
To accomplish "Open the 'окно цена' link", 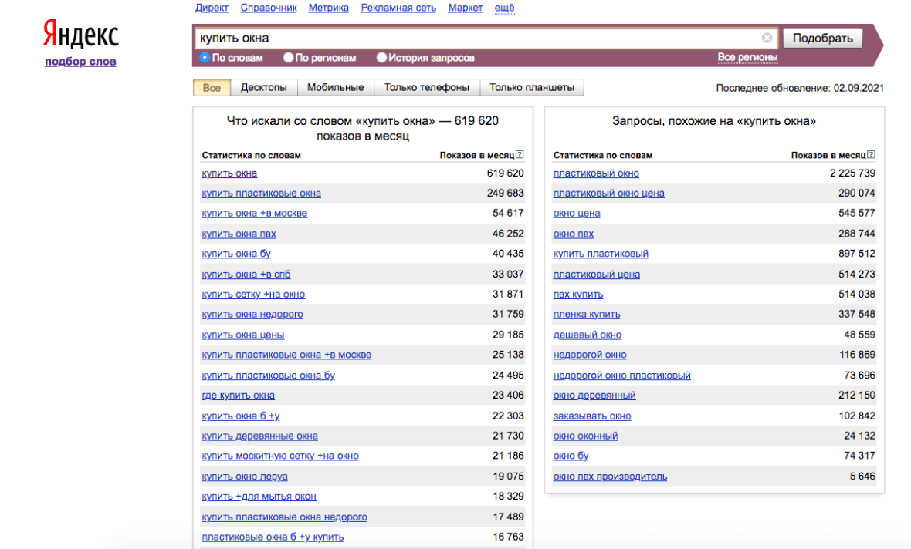I will coord(577,214).
